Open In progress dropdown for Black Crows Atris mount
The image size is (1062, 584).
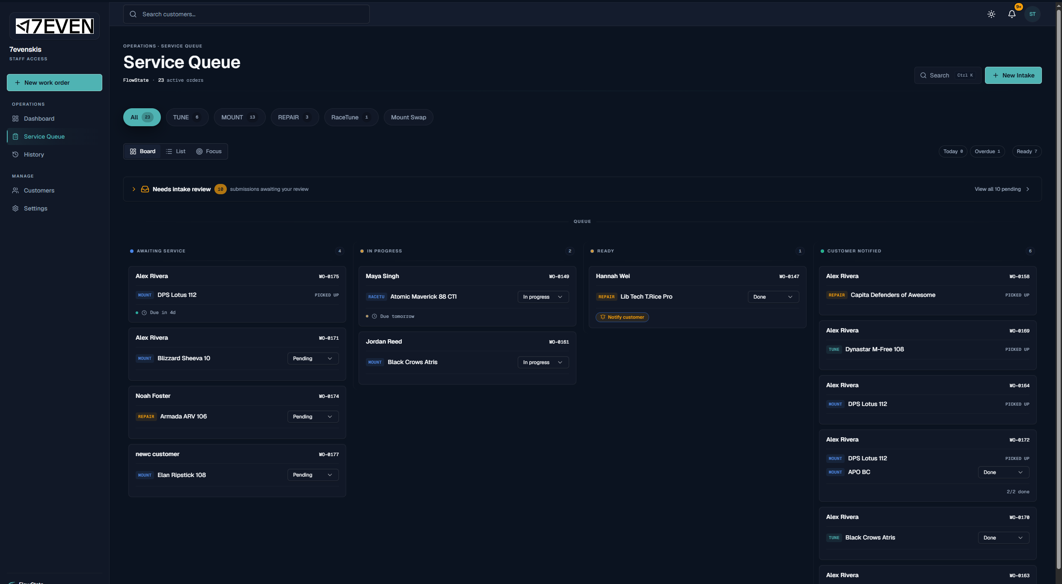point(543,362)
